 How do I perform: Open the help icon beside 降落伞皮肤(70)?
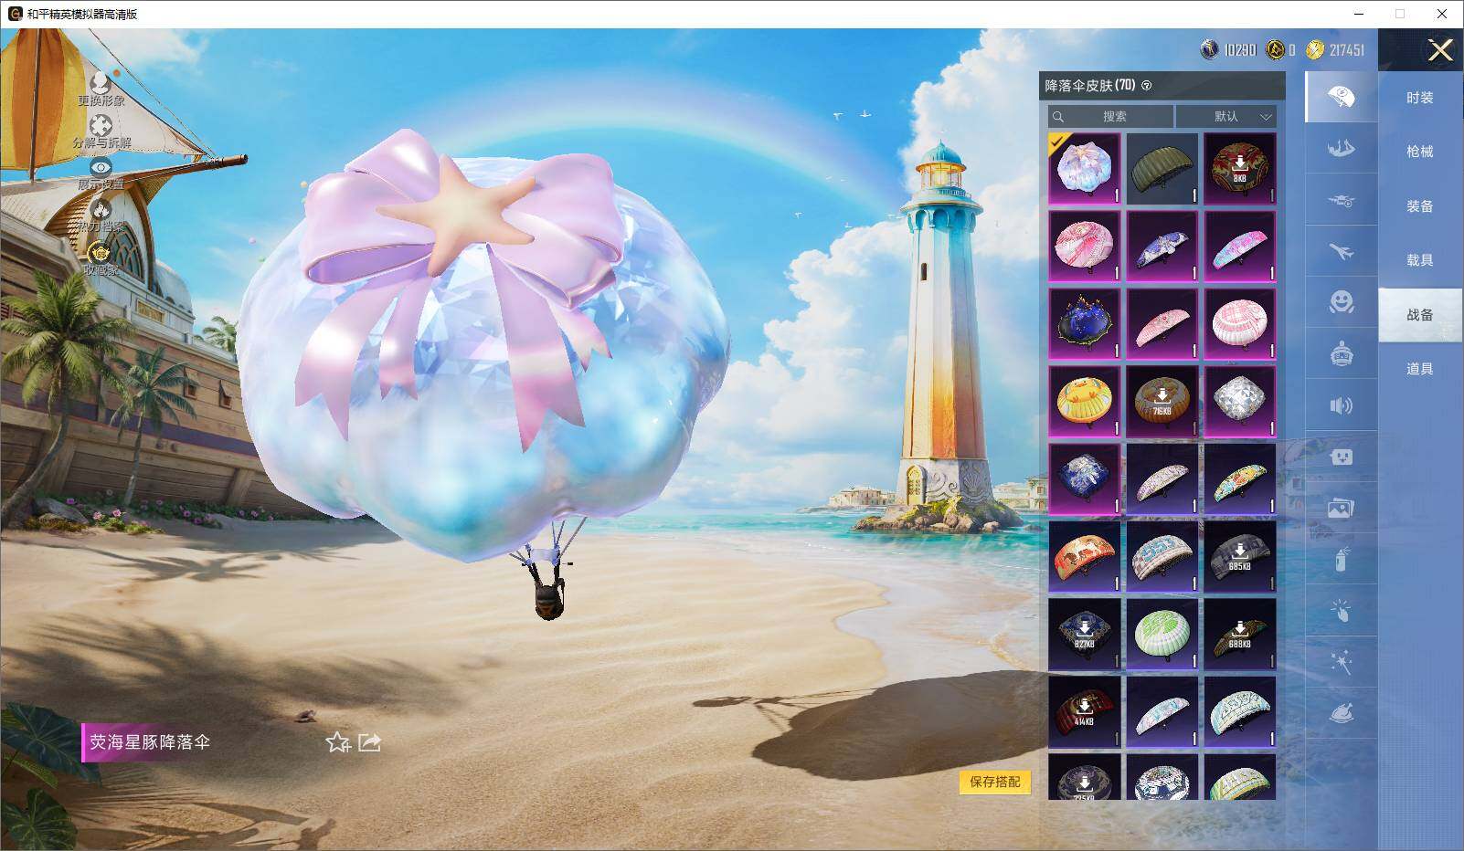point(1147,86)
